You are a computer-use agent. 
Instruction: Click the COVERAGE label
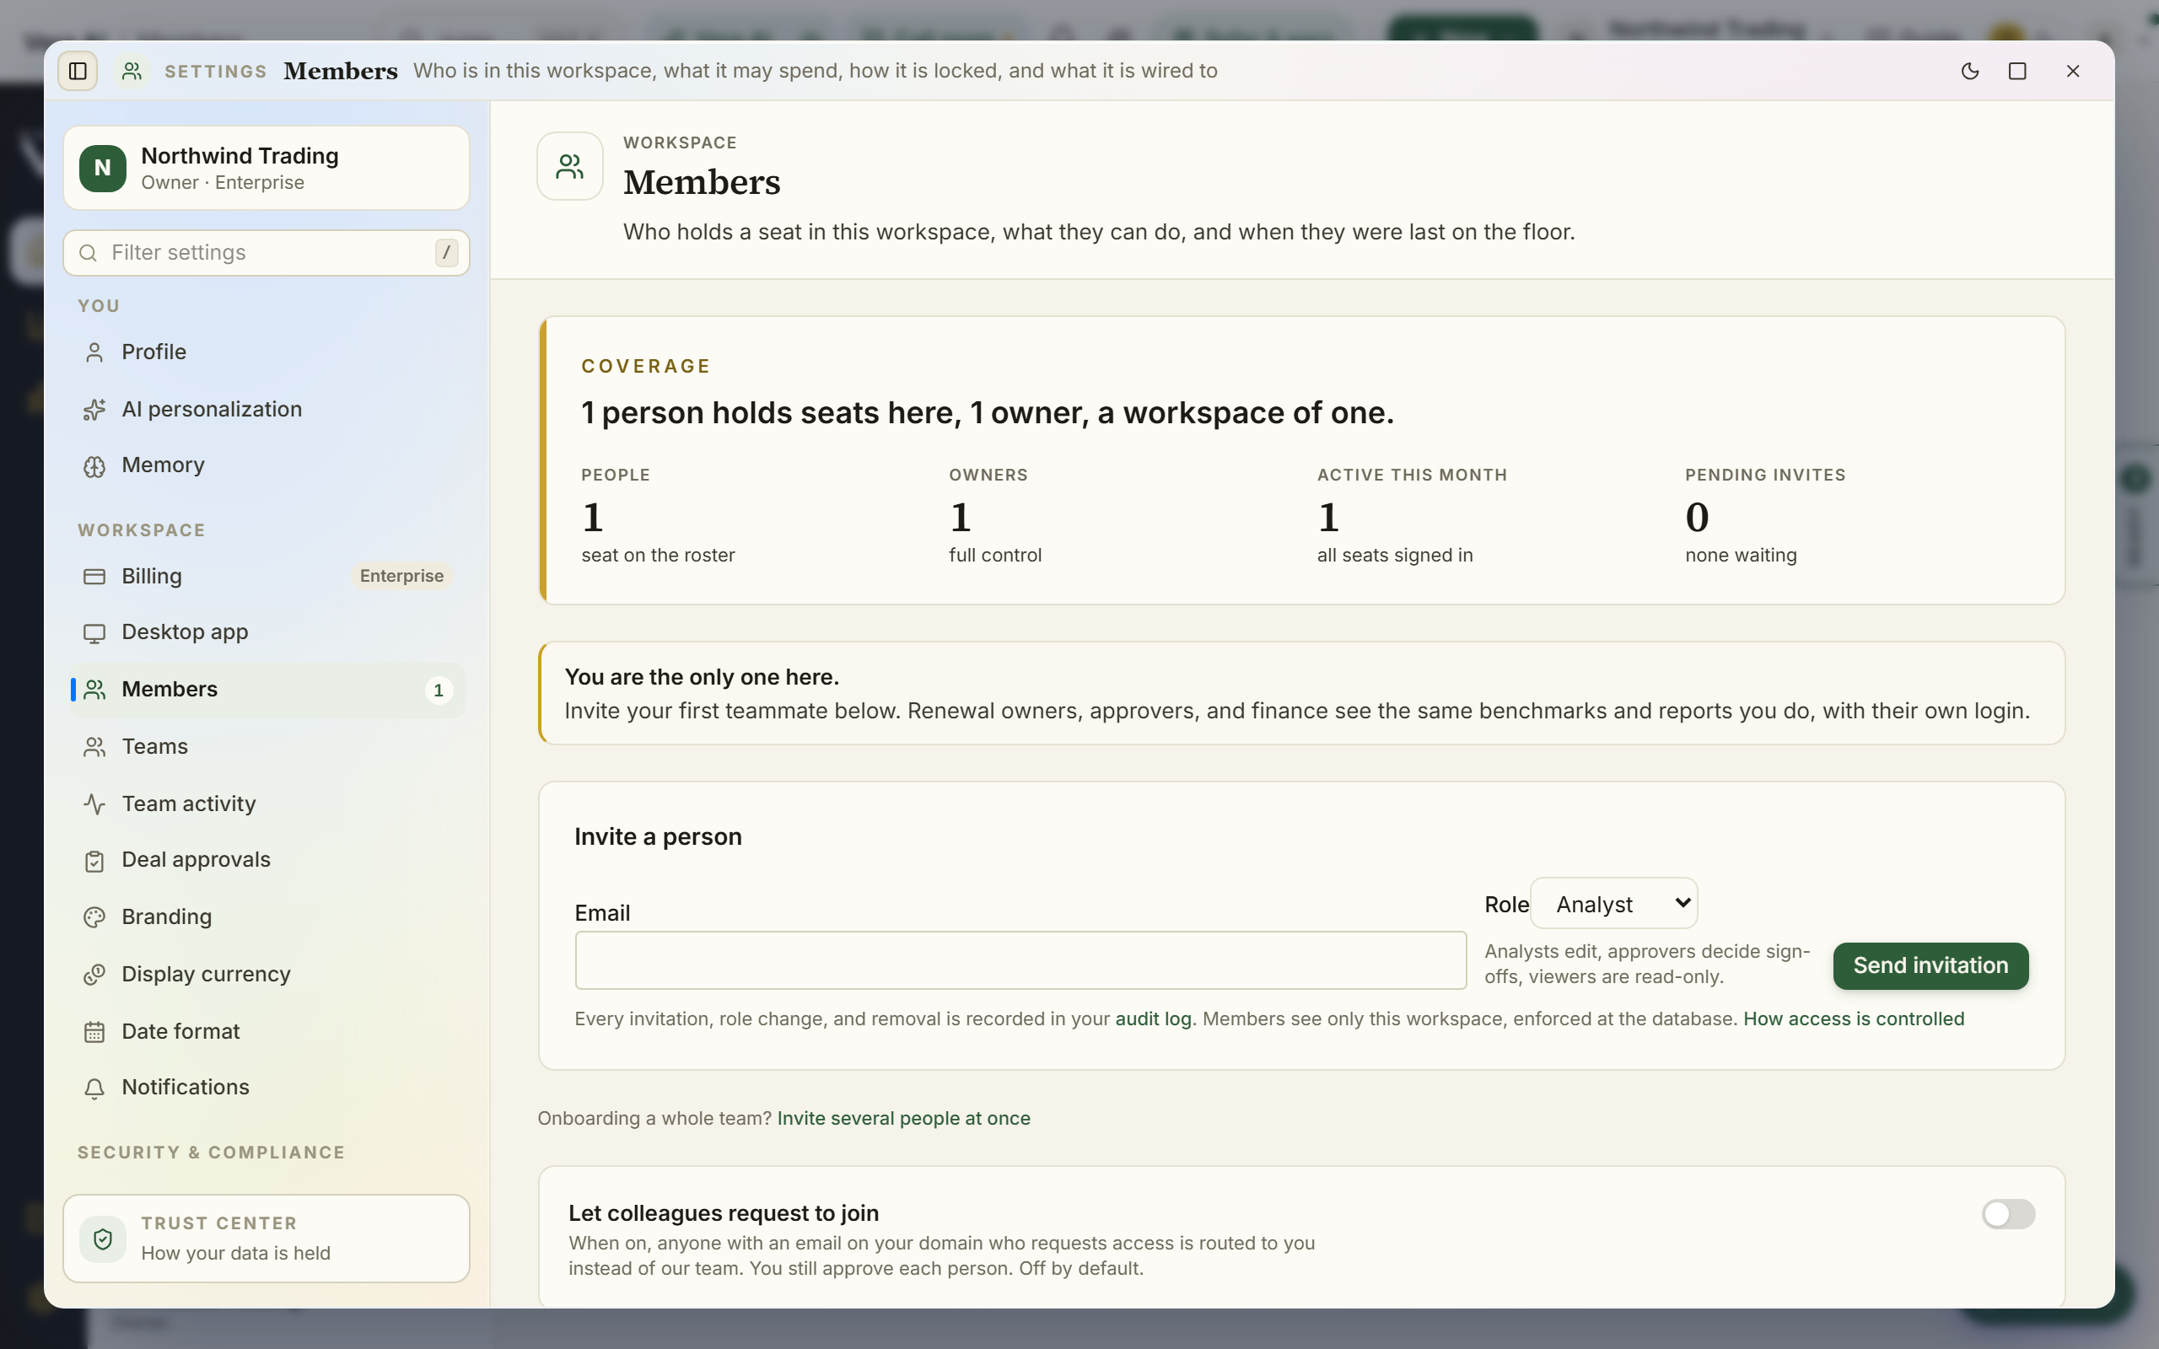(646, 366)
